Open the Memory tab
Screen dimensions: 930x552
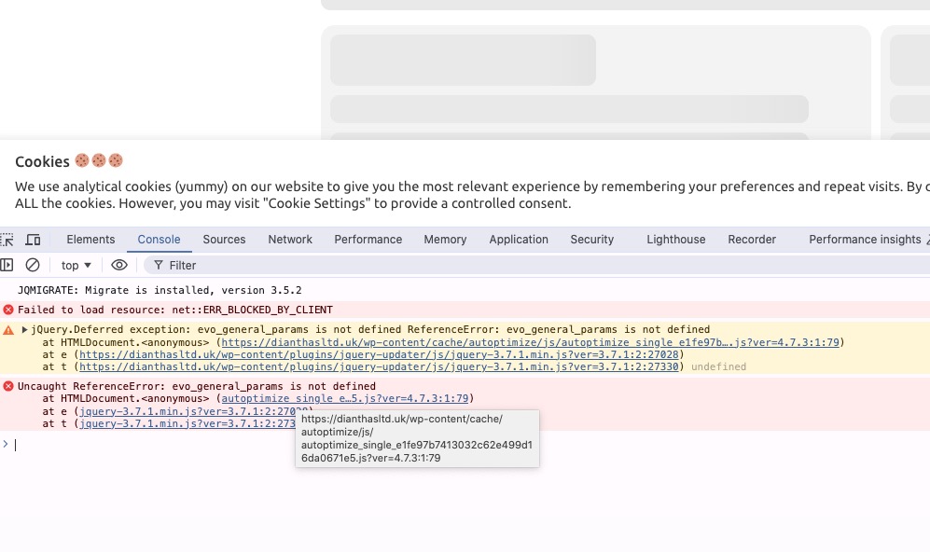click(445, 240)
